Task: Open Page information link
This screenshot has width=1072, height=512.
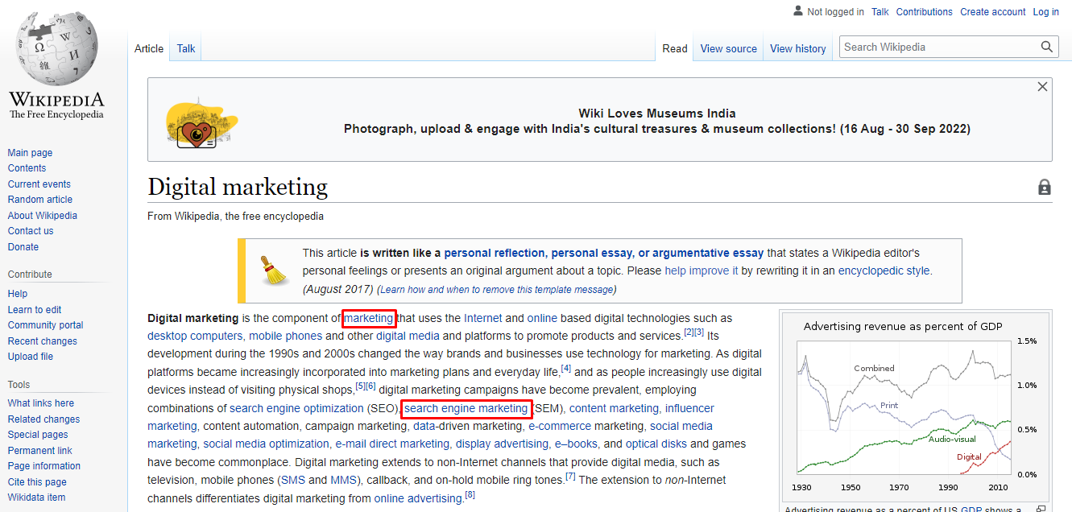Action: 44,466
